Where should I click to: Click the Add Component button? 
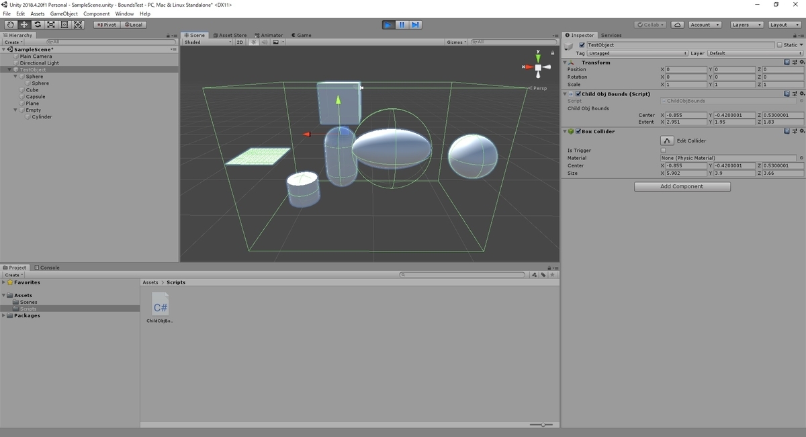click(682, 186)
